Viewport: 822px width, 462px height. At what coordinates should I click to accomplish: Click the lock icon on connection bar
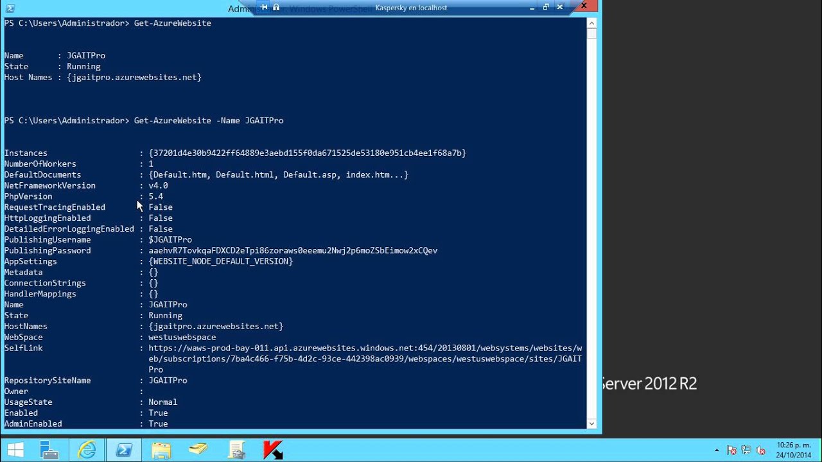[x=276, y=8]
